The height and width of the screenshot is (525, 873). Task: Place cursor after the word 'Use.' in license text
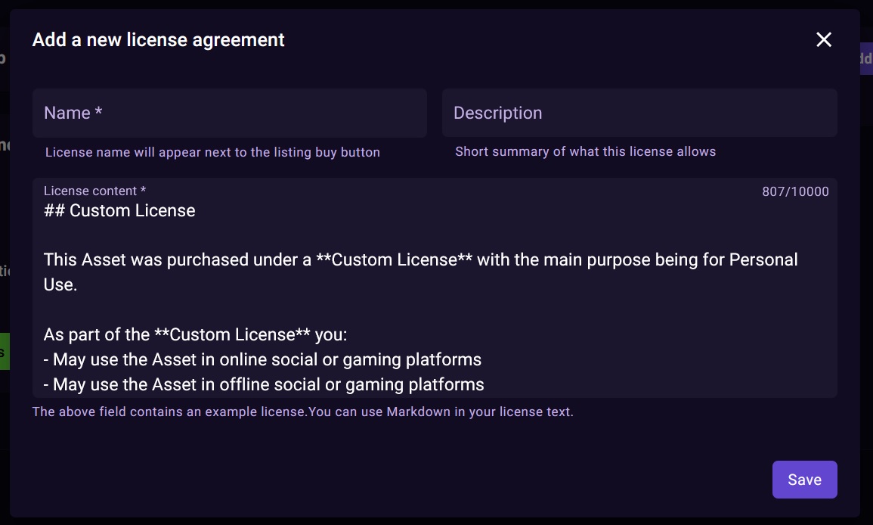79,285
